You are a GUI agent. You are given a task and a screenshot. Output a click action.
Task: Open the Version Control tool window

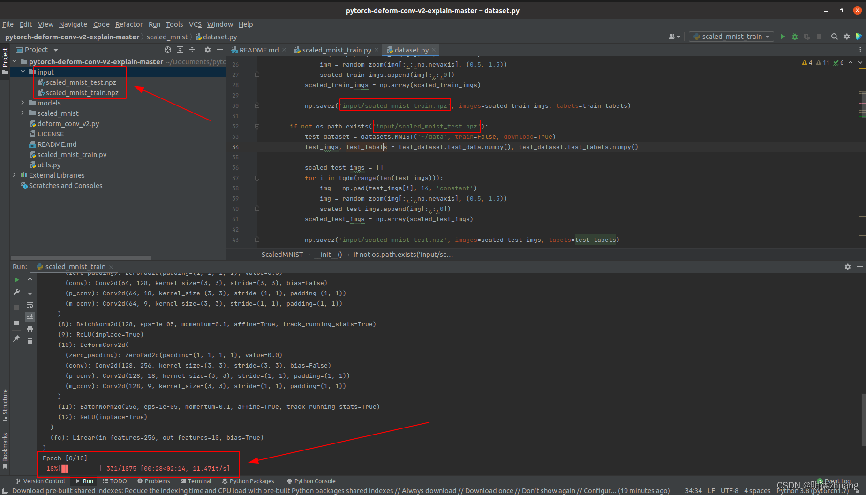(x=40, y=481)
